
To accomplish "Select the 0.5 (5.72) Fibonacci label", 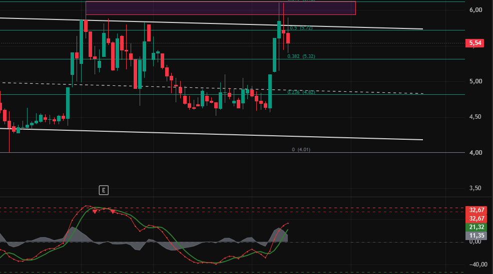I will pos(301,27).
